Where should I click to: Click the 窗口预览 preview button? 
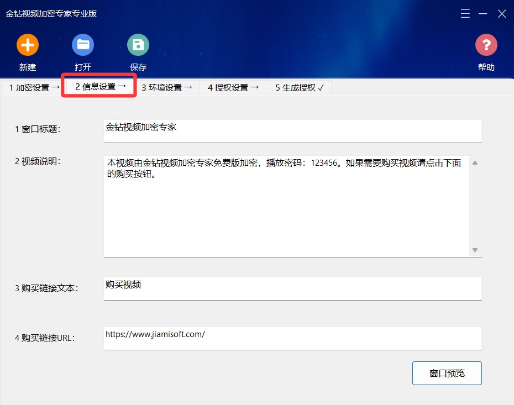tap(447, 373)
